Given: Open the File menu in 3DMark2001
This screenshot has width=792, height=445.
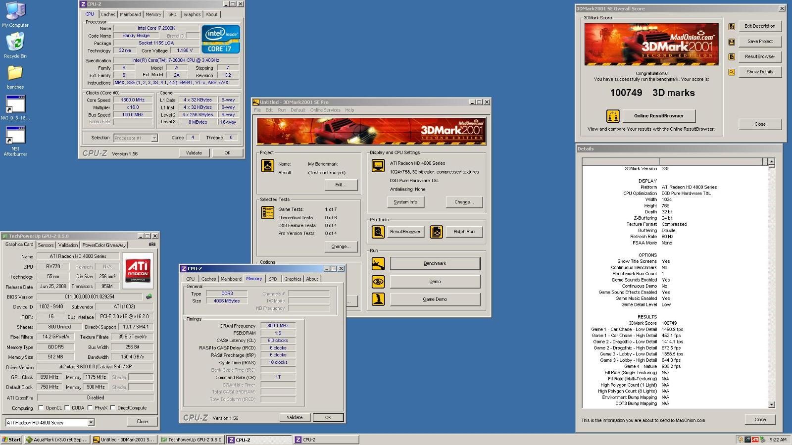Looking at the screenshot, I should click(x=257, y=110).
